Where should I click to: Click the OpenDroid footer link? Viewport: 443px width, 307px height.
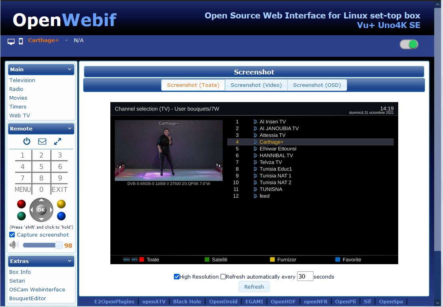[x=223, y=302]
